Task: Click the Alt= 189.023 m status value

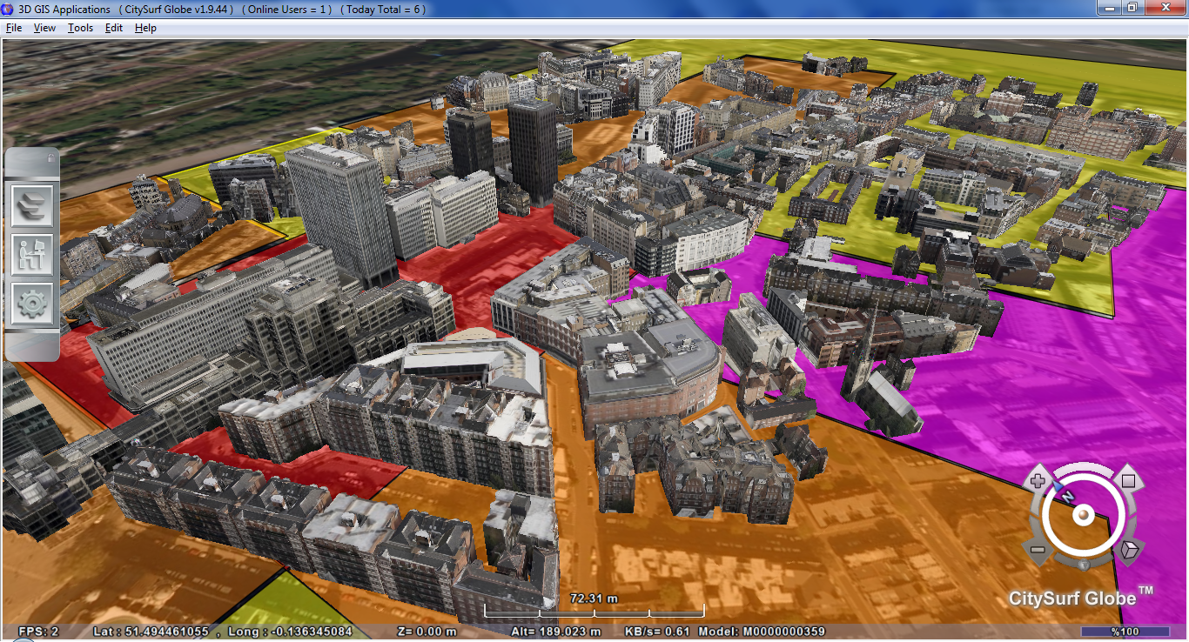Action: click(556, 632)
